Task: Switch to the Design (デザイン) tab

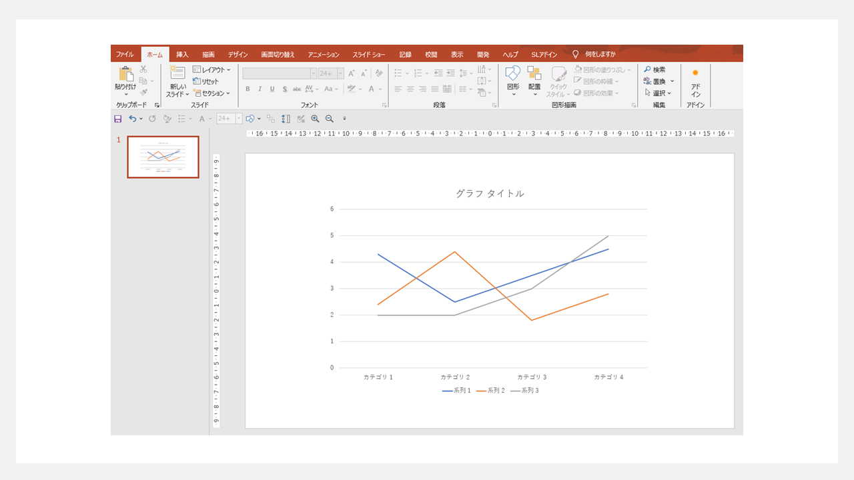Action: coord(238,55)
